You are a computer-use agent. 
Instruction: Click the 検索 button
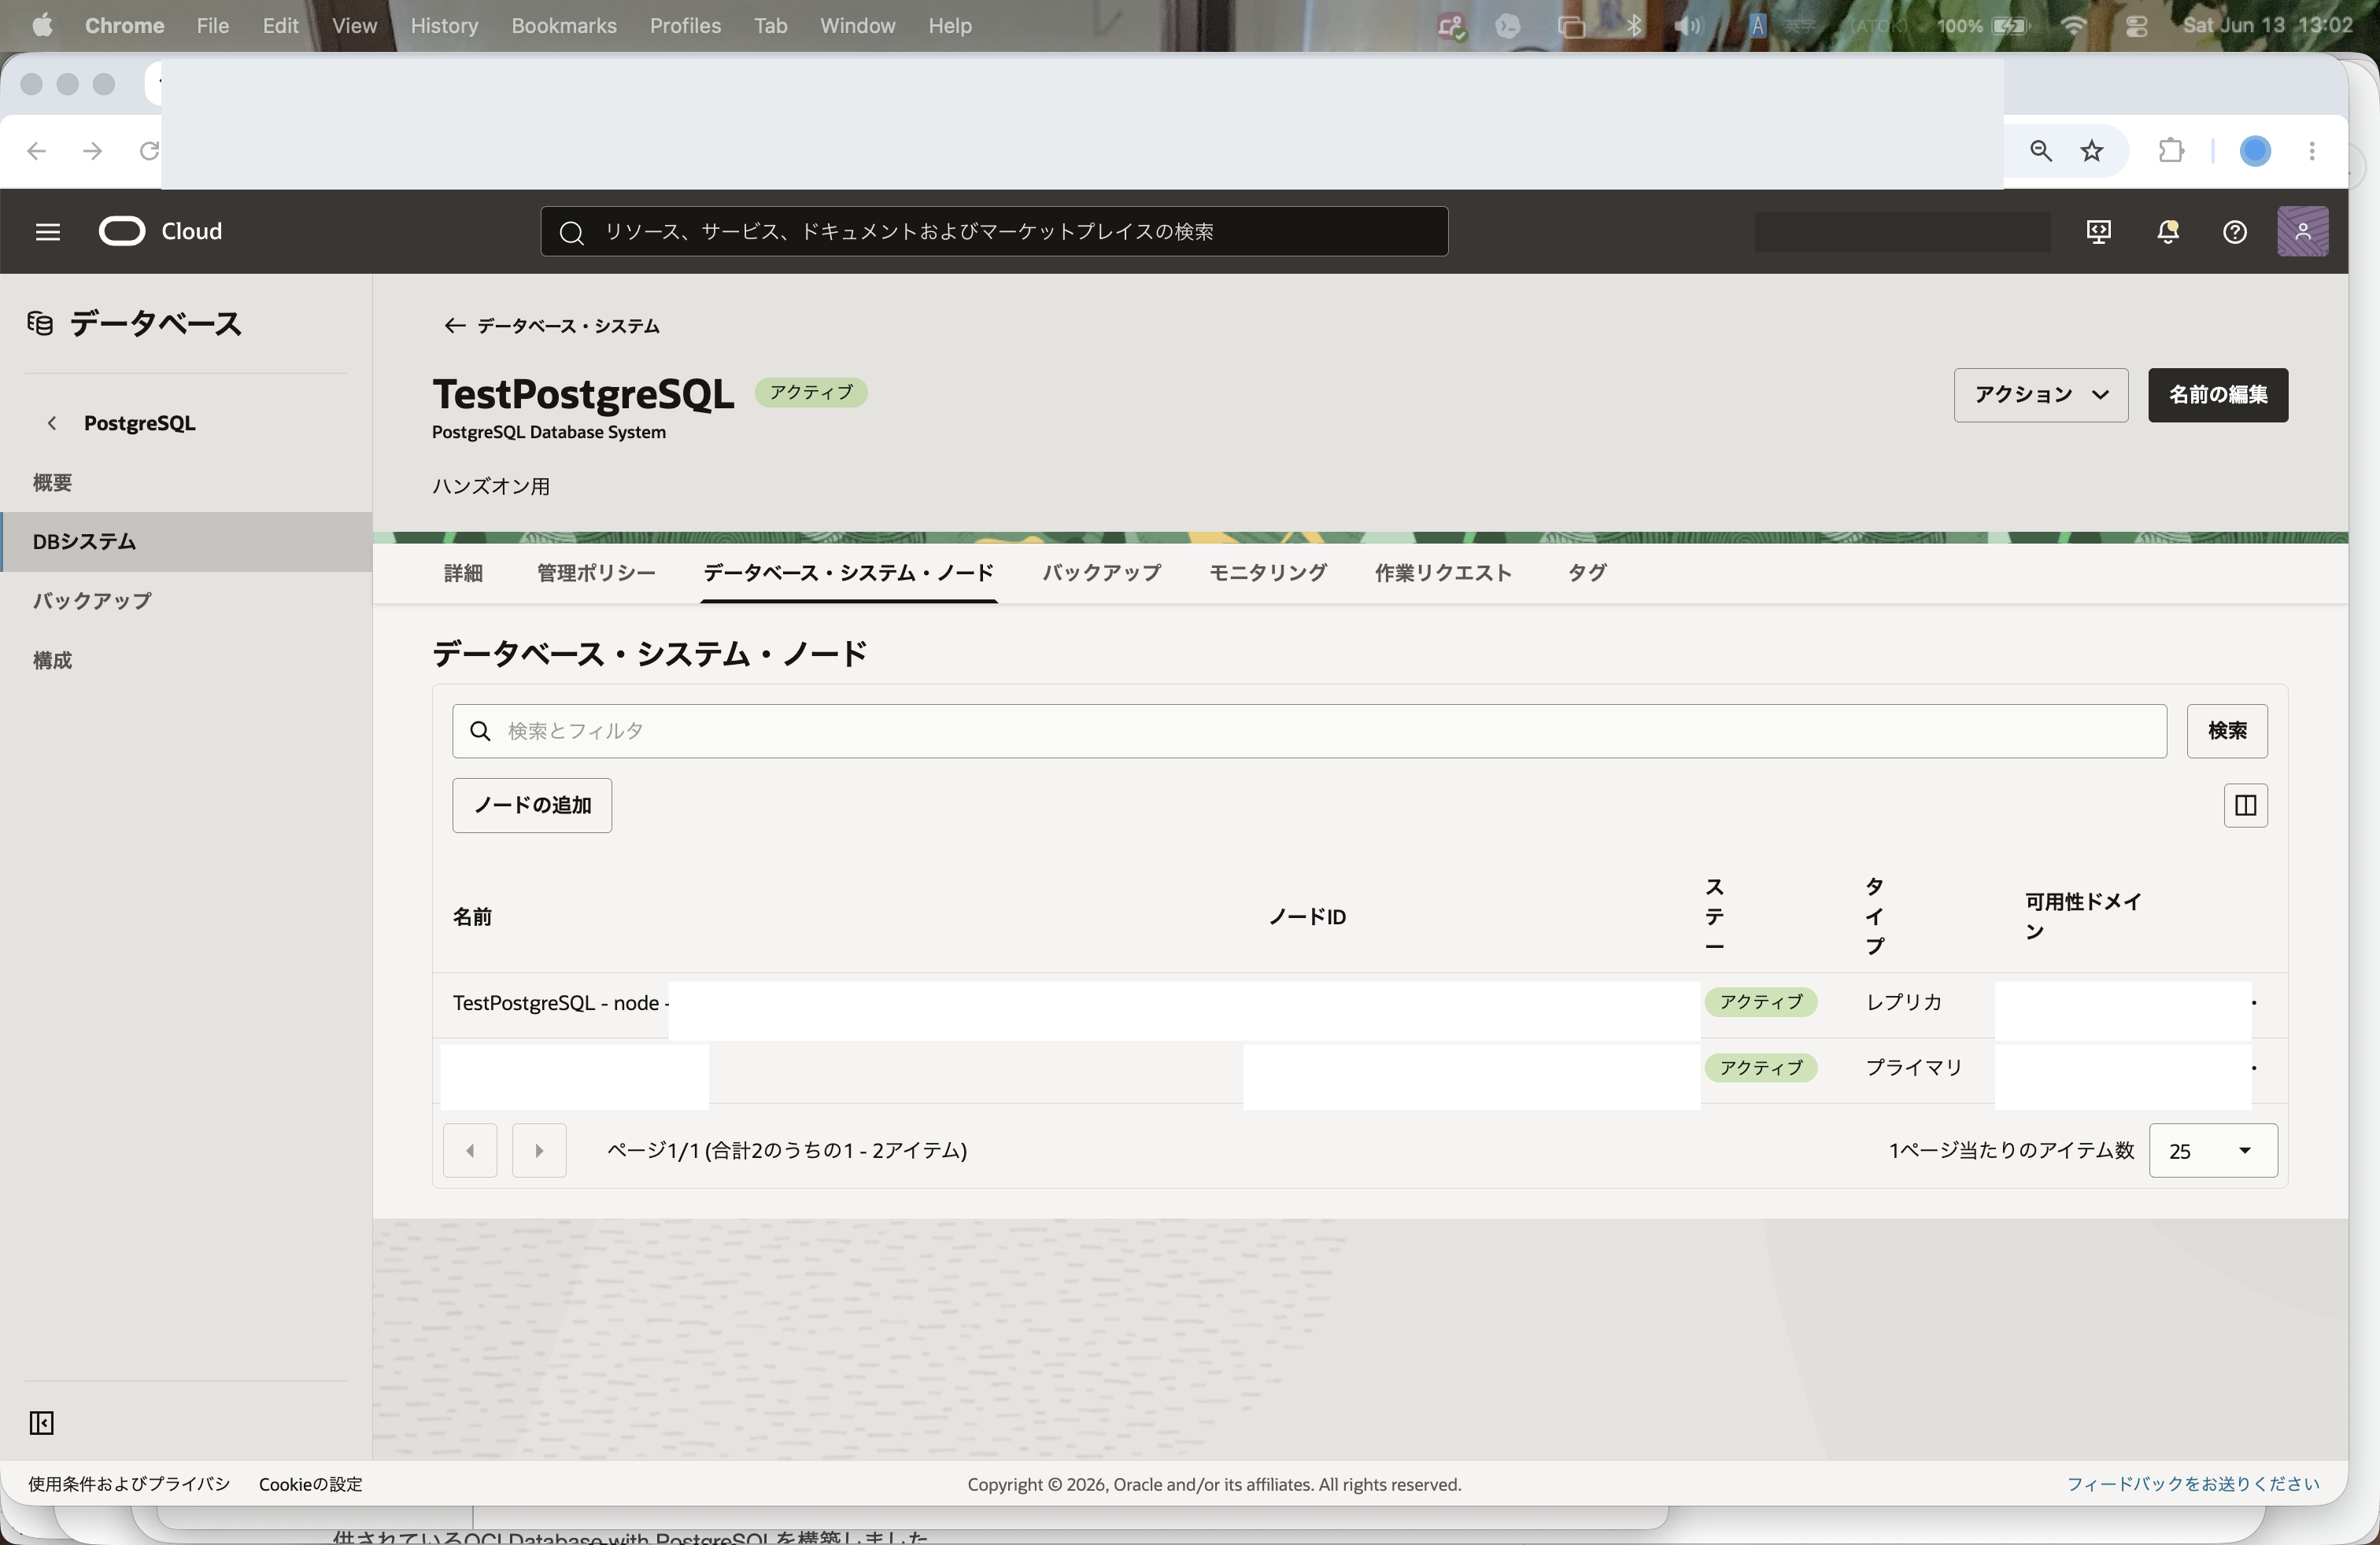coord(2226,731)
